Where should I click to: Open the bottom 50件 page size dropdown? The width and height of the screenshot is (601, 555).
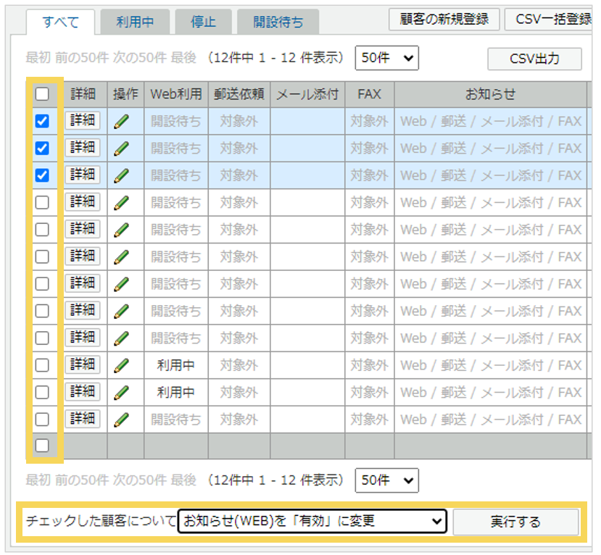click(x=387, y=480)
